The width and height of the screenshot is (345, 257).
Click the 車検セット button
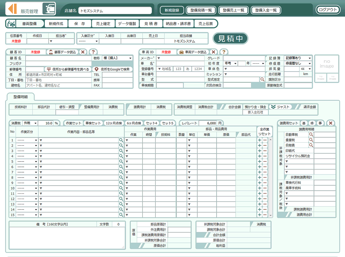pos(93,123)
